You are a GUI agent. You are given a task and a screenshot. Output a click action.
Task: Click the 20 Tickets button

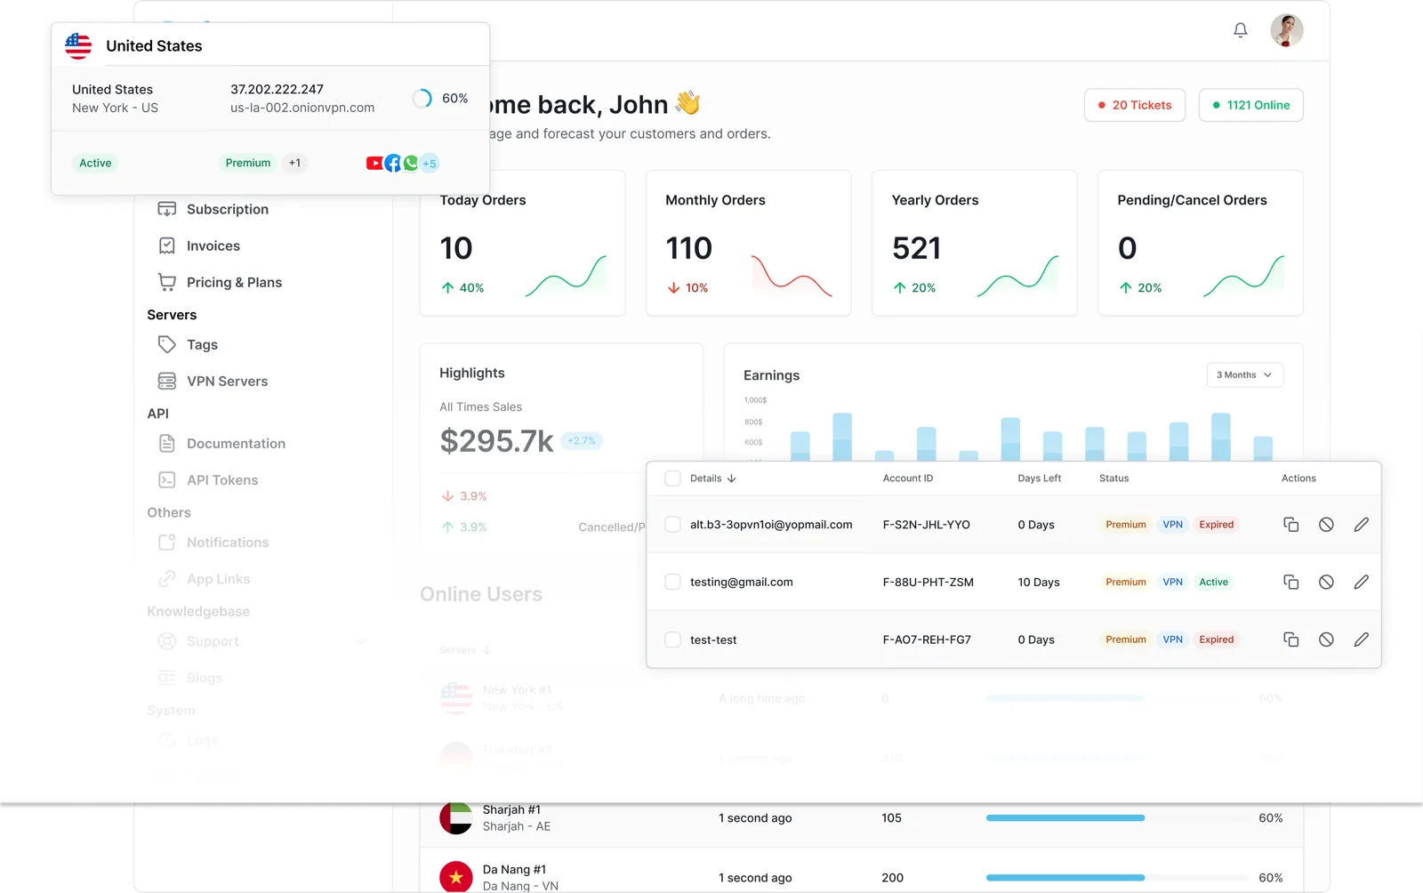(x=1135, y=105)
